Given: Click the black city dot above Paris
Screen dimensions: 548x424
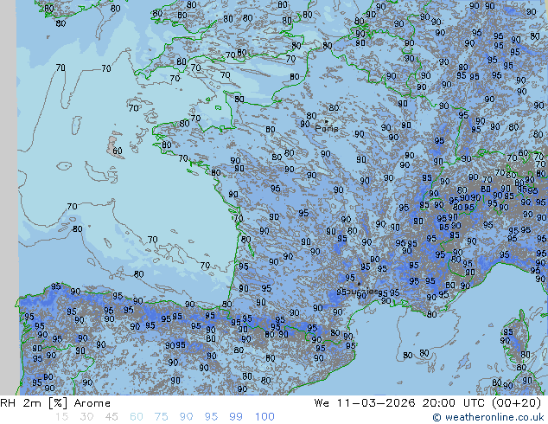Looking at the screenshot, I should pyautogui.click(x=327, y=121).
